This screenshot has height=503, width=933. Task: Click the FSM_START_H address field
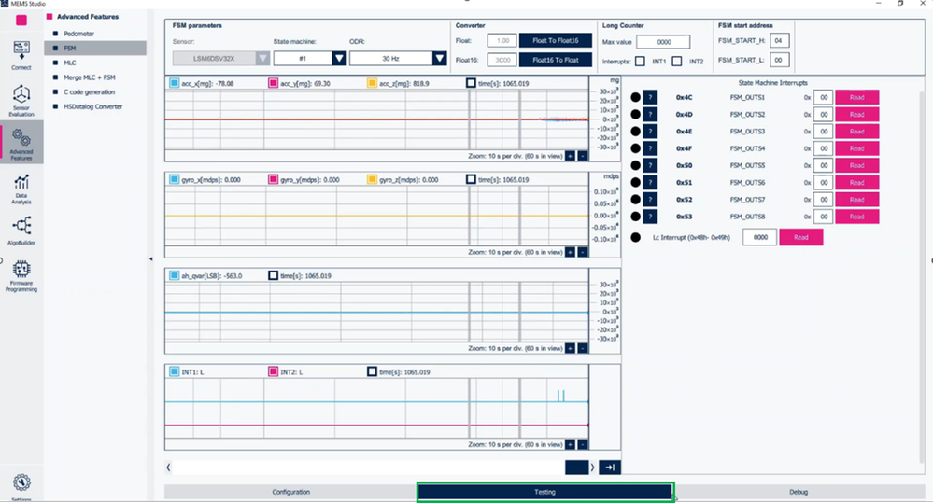pos(779,40)
